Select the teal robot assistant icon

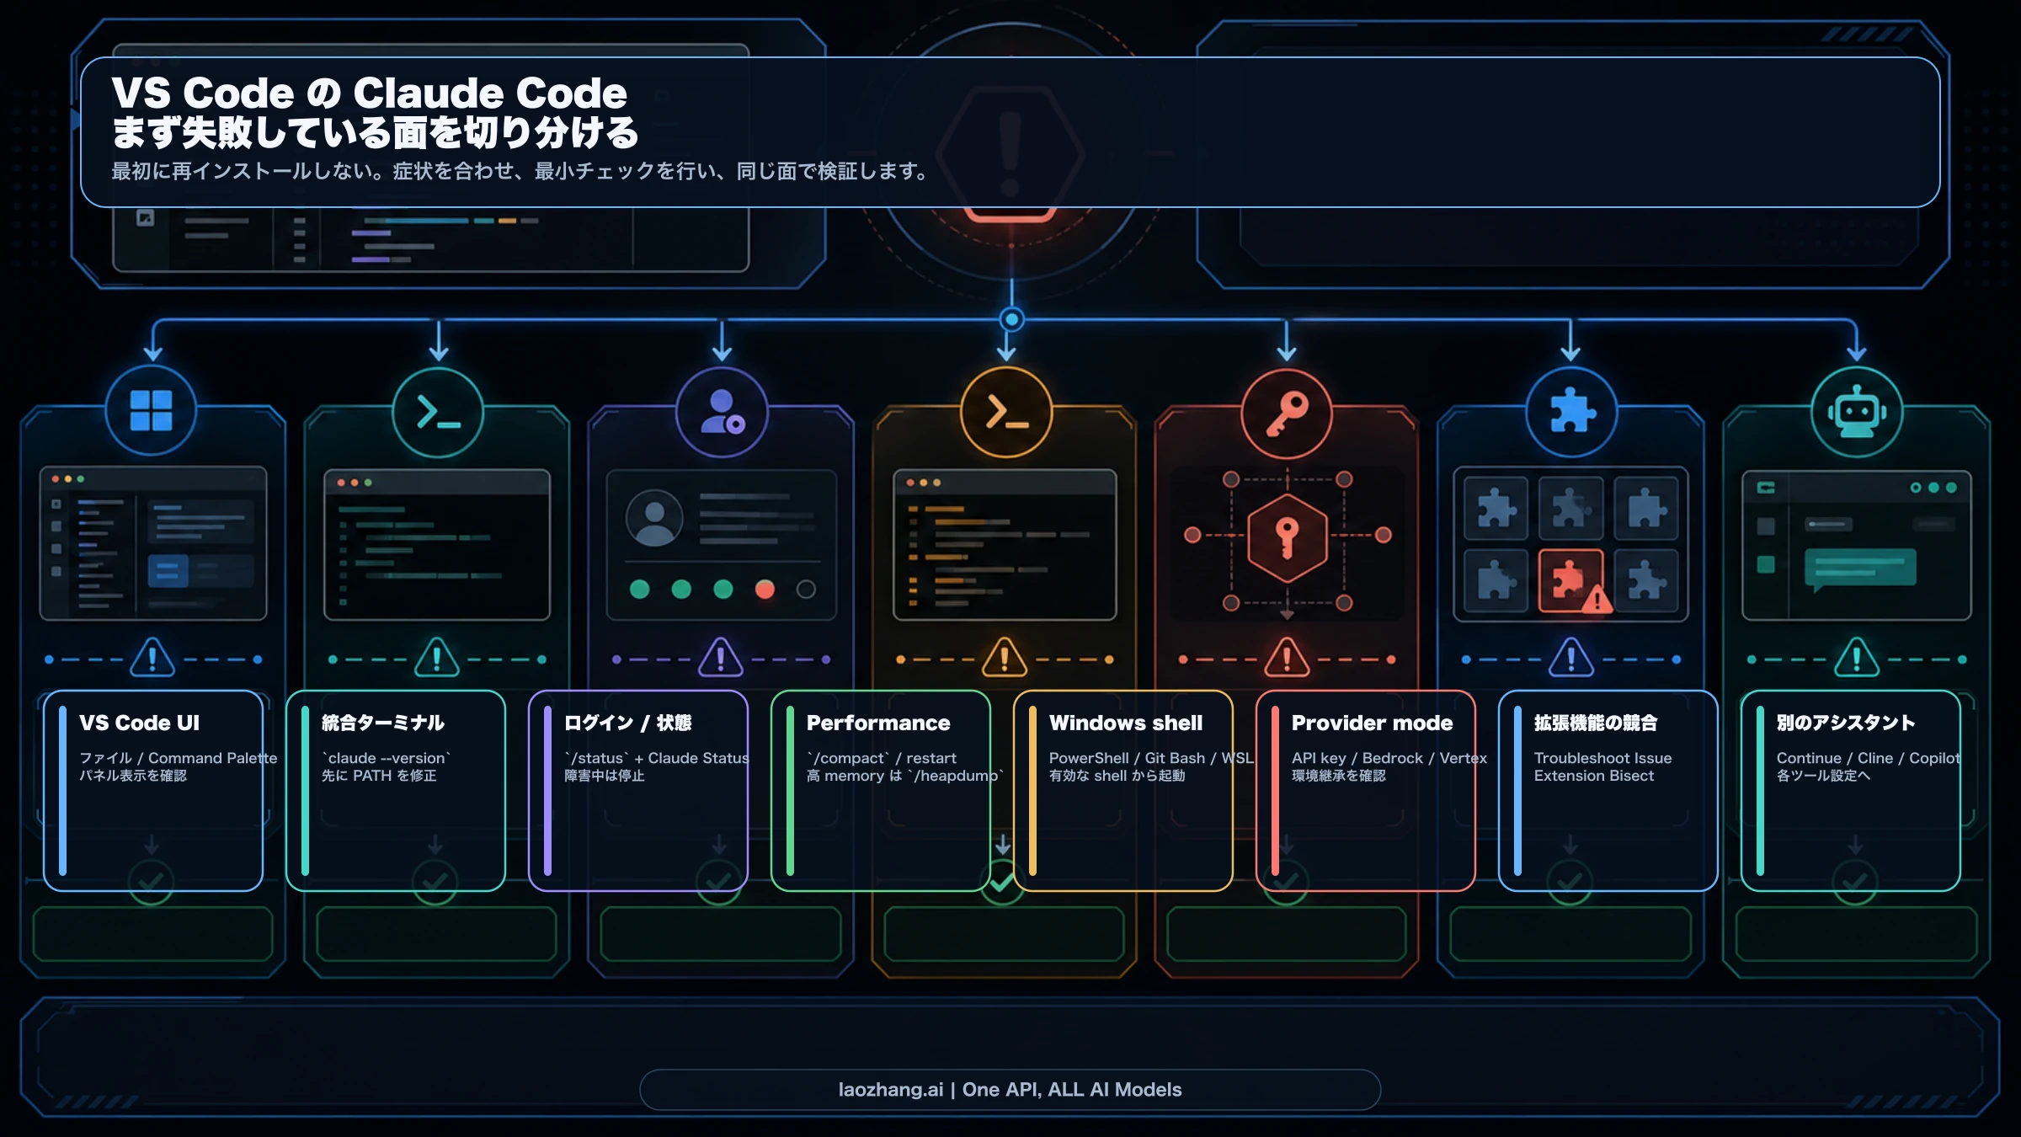tap(1857, 412)
